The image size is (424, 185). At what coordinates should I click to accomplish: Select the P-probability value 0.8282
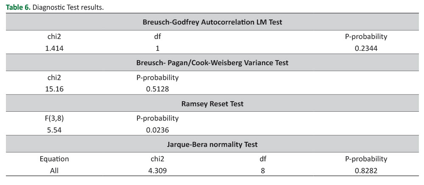366,171
